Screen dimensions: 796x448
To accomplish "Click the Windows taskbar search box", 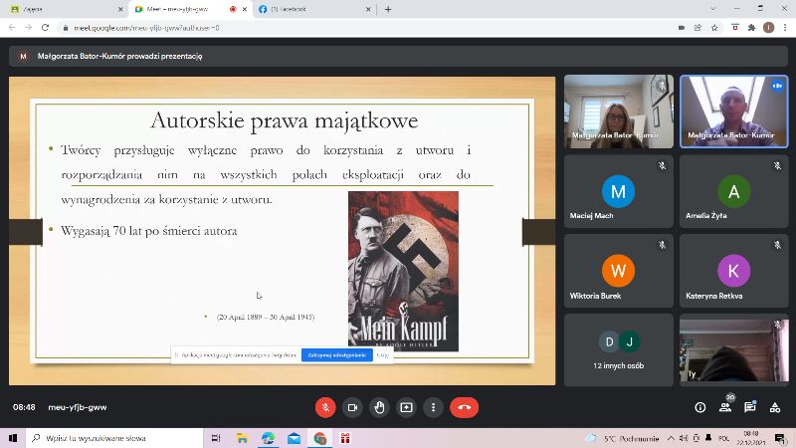I will click(x=114, y=438).
